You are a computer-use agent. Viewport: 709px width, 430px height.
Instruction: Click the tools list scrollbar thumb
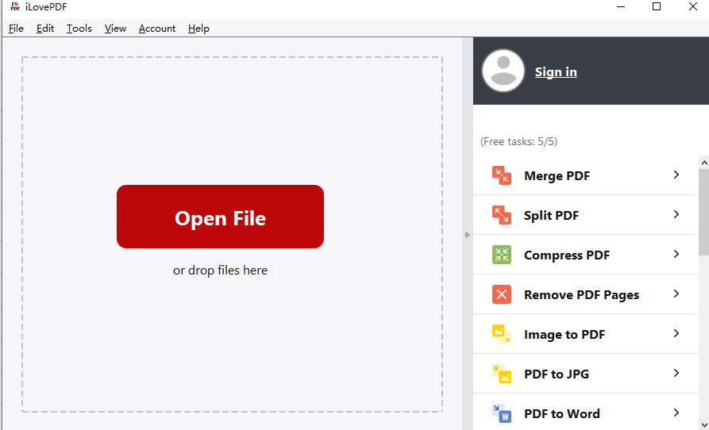tap(704, 213)
